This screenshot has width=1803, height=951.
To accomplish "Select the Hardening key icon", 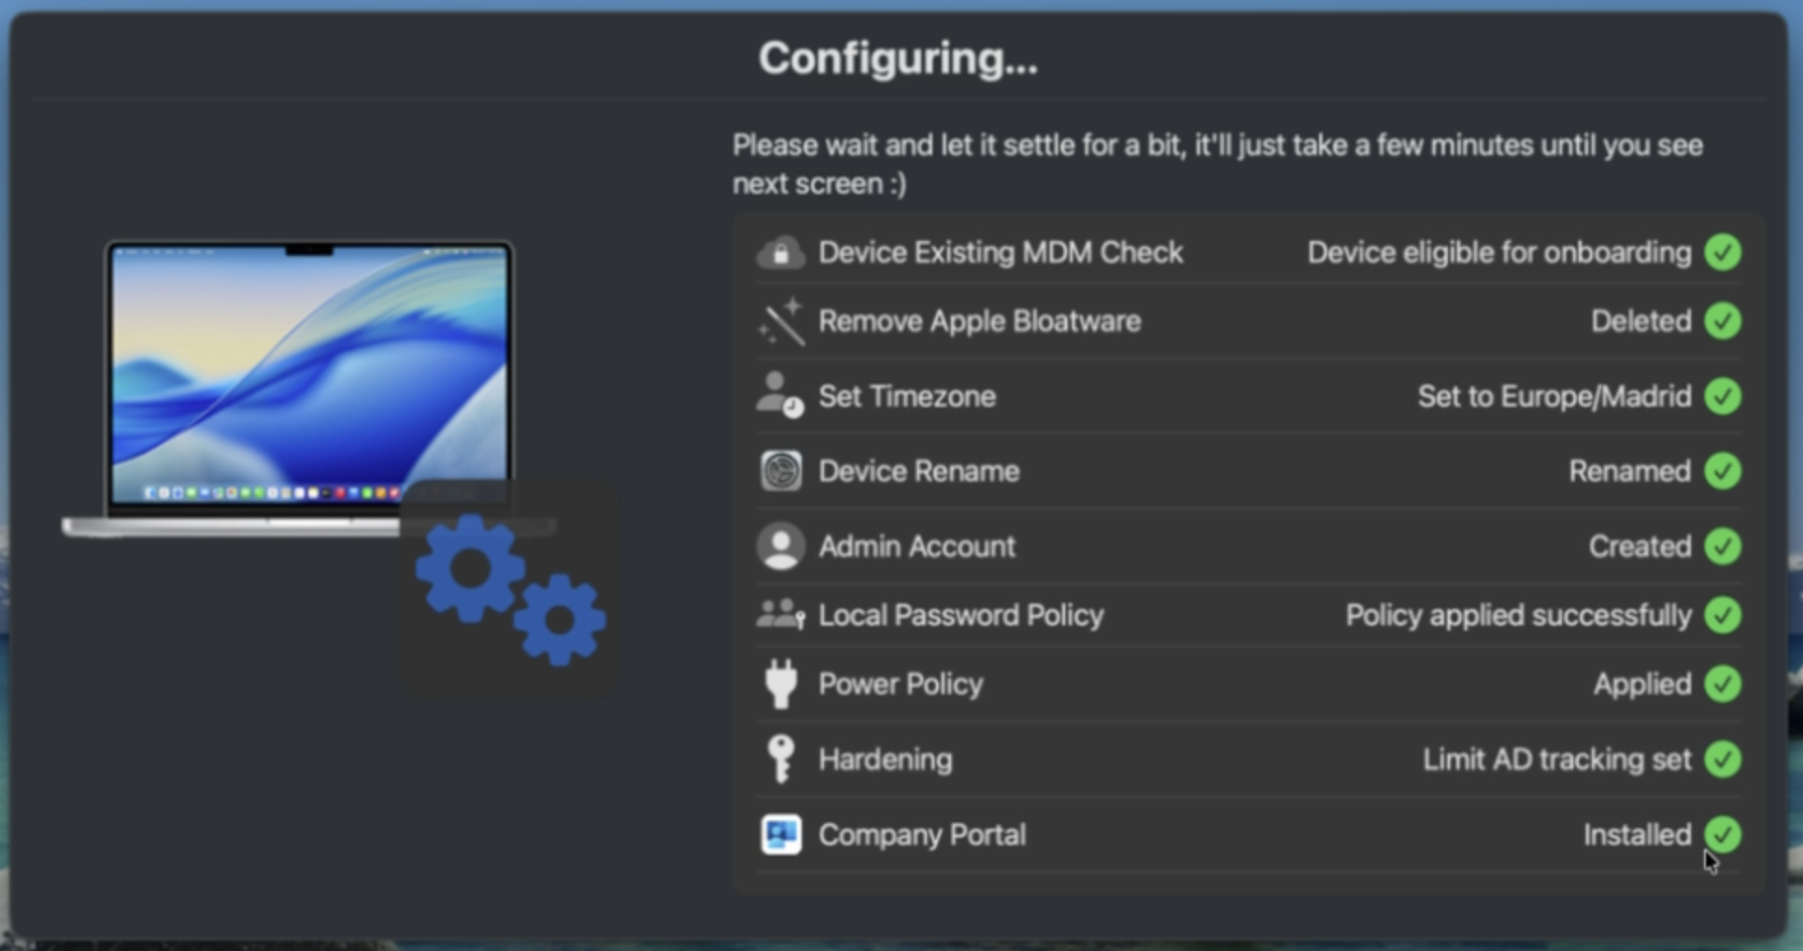I will pos(781,759).
